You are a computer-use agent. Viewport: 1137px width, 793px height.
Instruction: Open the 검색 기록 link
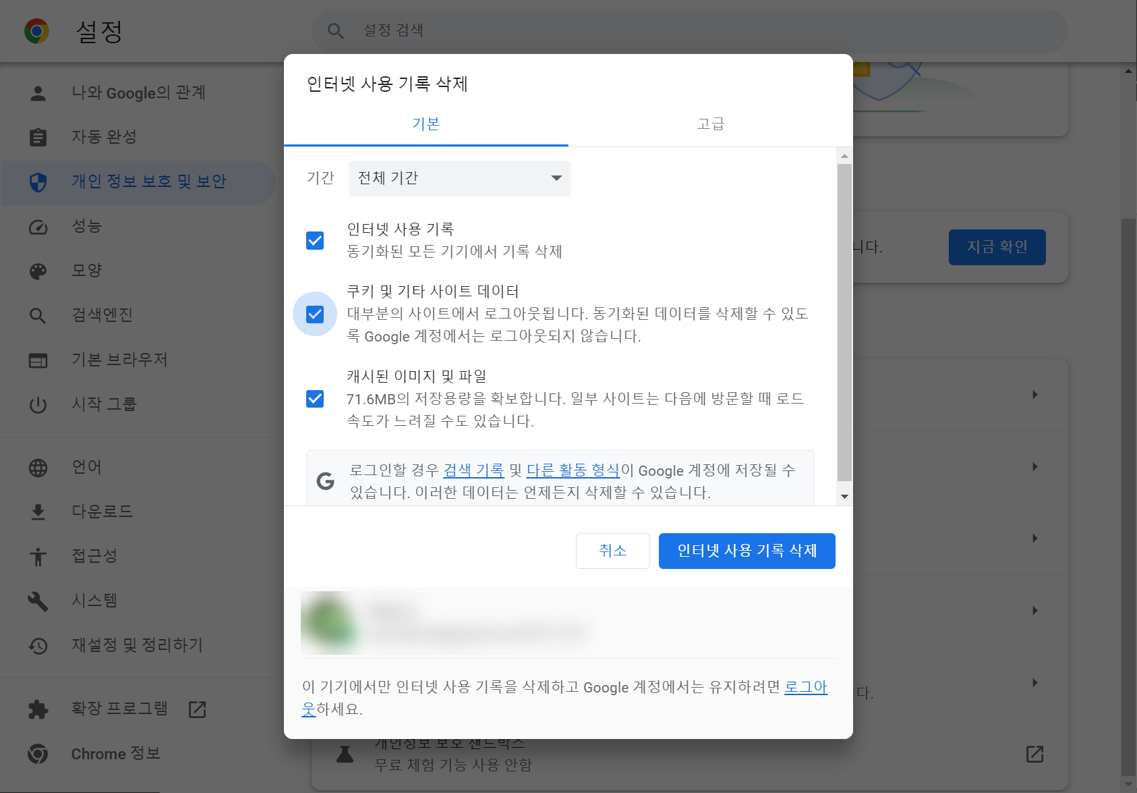pyautogui.click(x=473, y=470)
